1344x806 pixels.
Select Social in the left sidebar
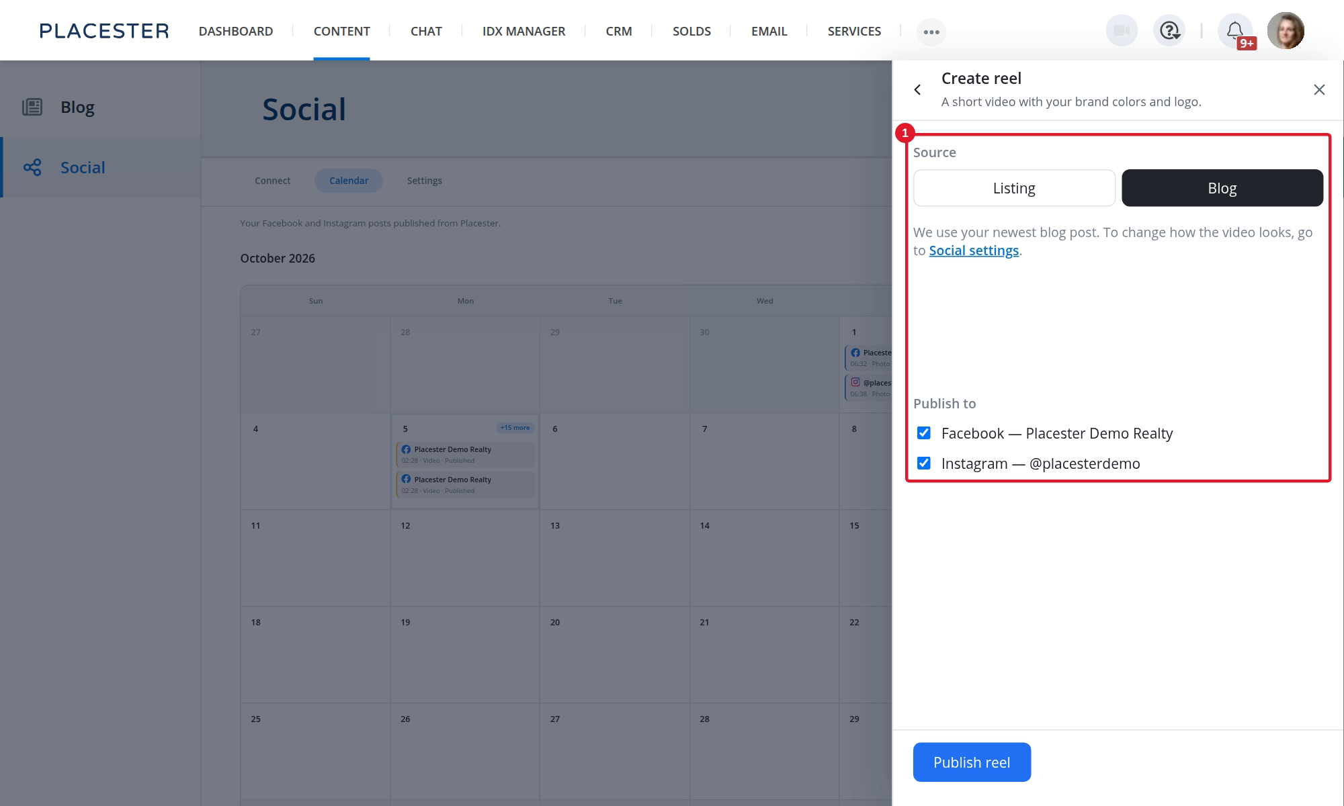pos(101,167)
